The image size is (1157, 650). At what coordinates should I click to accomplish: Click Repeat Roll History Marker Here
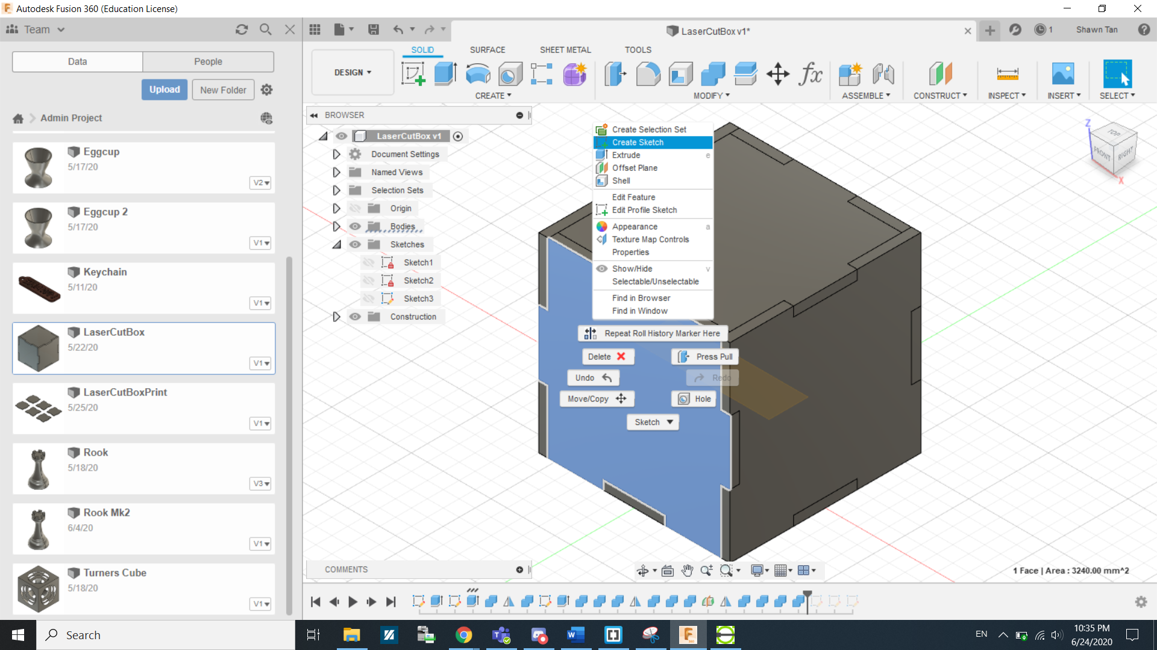pos(653,333)
